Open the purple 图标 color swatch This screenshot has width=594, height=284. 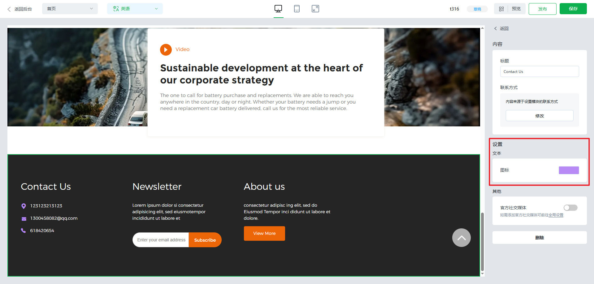pyautogui.click(x=569, y=170)
